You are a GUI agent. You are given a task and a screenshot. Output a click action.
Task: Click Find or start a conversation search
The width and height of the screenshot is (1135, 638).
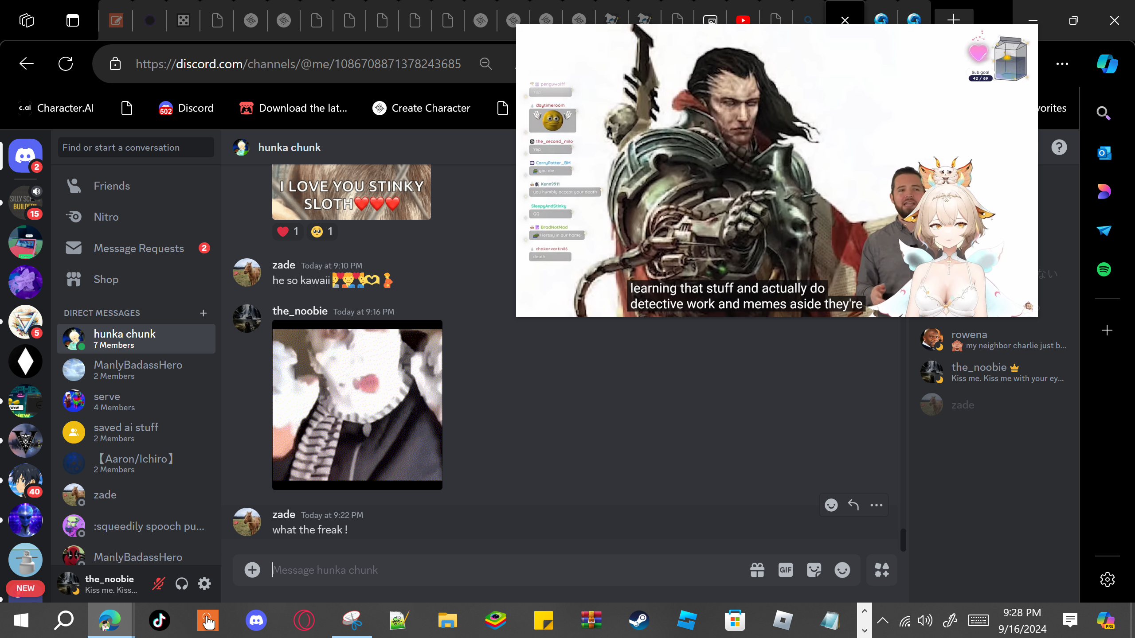click(x=136, y=148)
